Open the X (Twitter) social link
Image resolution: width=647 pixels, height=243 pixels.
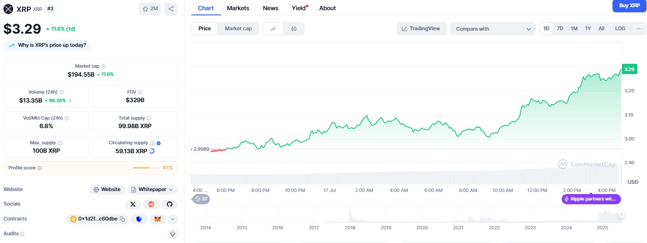point(133,204)
